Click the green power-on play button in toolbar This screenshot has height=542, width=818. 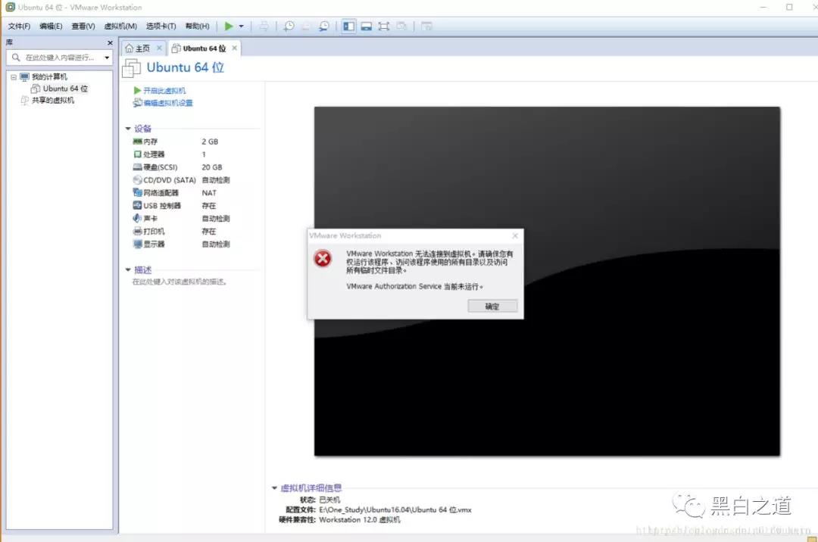pyautogui.click(x=229, y=26)
